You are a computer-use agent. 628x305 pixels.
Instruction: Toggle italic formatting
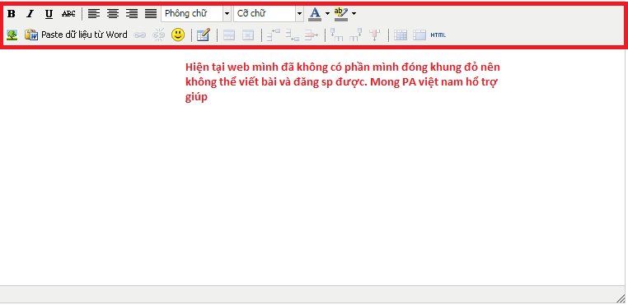click(30, 14)
